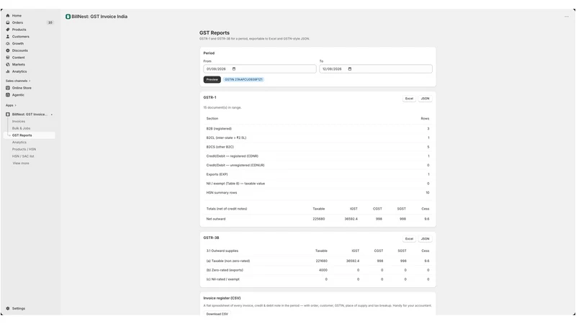Screen dimensions: 576x324
Task: Expand the Apps section
Action: [11, 105]
